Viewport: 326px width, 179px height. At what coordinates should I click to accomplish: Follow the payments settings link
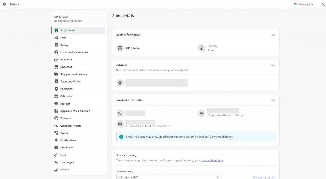click(x=212, y=160)
